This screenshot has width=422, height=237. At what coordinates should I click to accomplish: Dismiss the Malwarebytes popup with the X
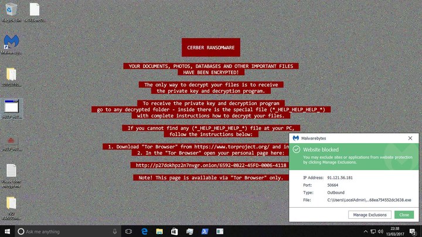click(410, 138)
